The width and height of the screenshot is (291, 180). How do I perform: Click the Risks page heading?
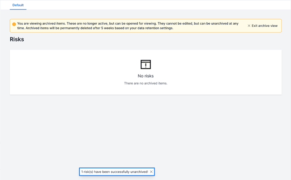pos(17,39)
